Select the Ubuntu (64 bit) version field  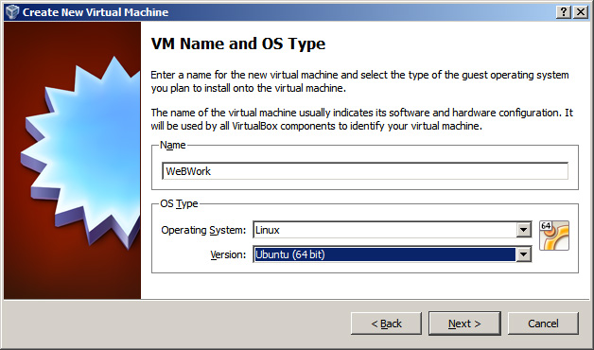coord(393,254)
